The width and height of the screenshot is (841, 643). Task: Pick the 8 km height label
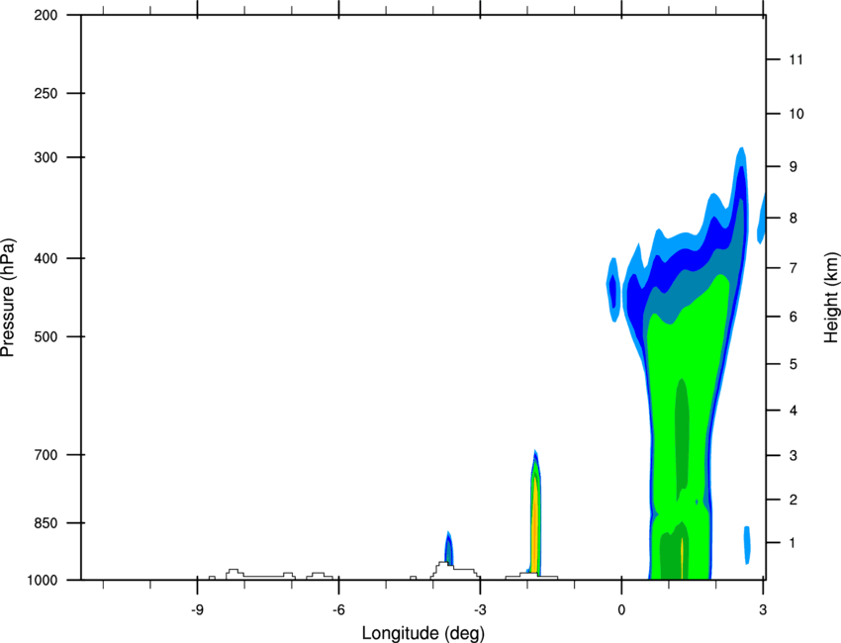coord(794,219)
